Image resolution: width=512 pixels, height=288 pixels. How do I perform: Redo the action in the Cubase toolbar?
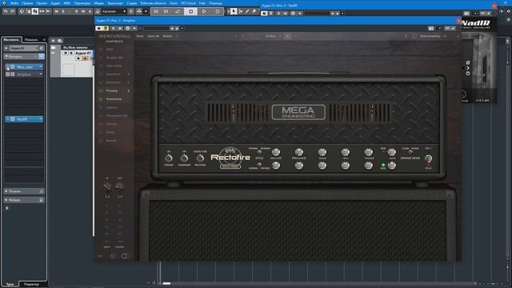pyautogui.click(x=13, y=11)
